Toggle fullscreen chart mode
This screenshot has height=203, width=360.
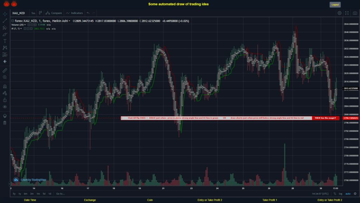[347, 13]
